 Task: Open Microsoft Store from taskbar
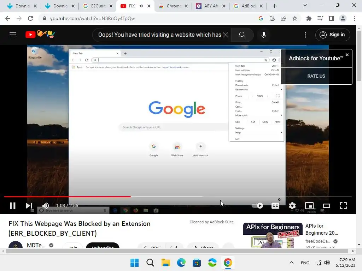click(x=197, y=263)
